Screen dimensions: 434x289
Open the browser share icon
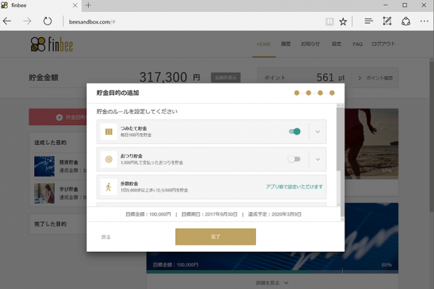pyautogui.click(x=405, y=21)
